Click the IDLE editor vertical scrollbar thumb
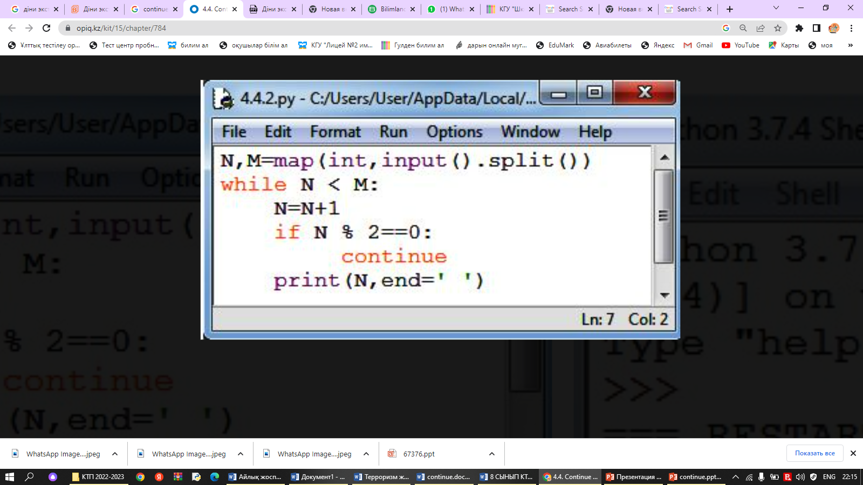863x485 pixels. pos(664,216)
